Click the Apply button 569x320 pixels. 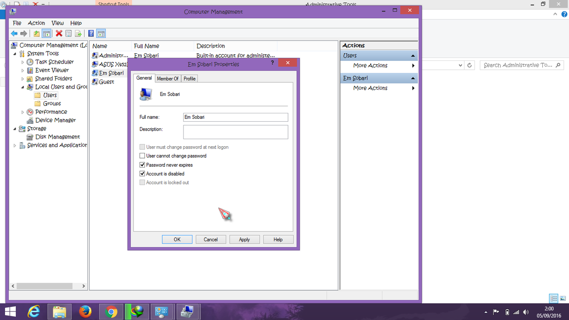tap(244, 240)
